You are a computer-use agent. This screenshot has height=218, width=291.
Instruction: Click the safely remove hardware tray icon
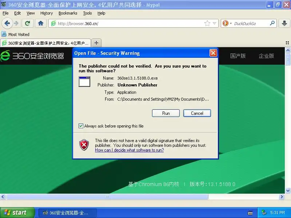[264, 213]
